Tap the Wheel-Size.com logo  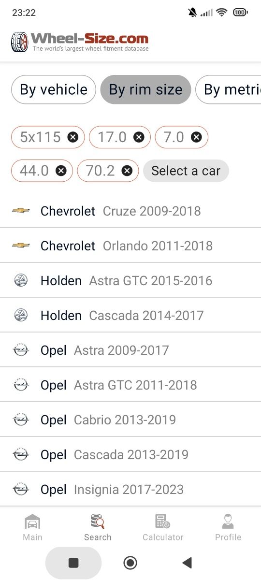tap(80, 42)
